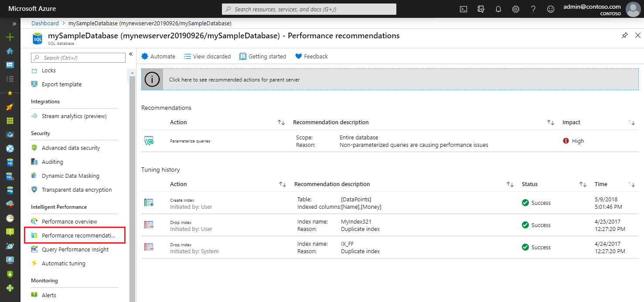The image size is (644, 302).
Task: Open the Cloud Shell terminal icon
Action: pos(463,9)
